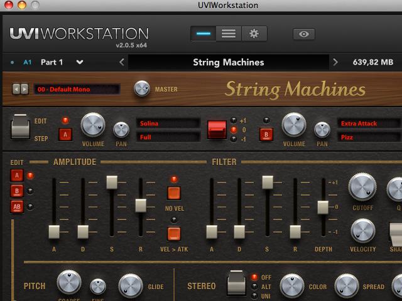Select octave 0 indicator

(234, 130)
